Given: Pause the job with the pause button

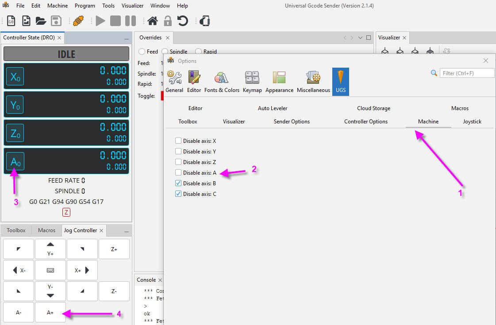Looking at the screenshot, I should [131, 21].
